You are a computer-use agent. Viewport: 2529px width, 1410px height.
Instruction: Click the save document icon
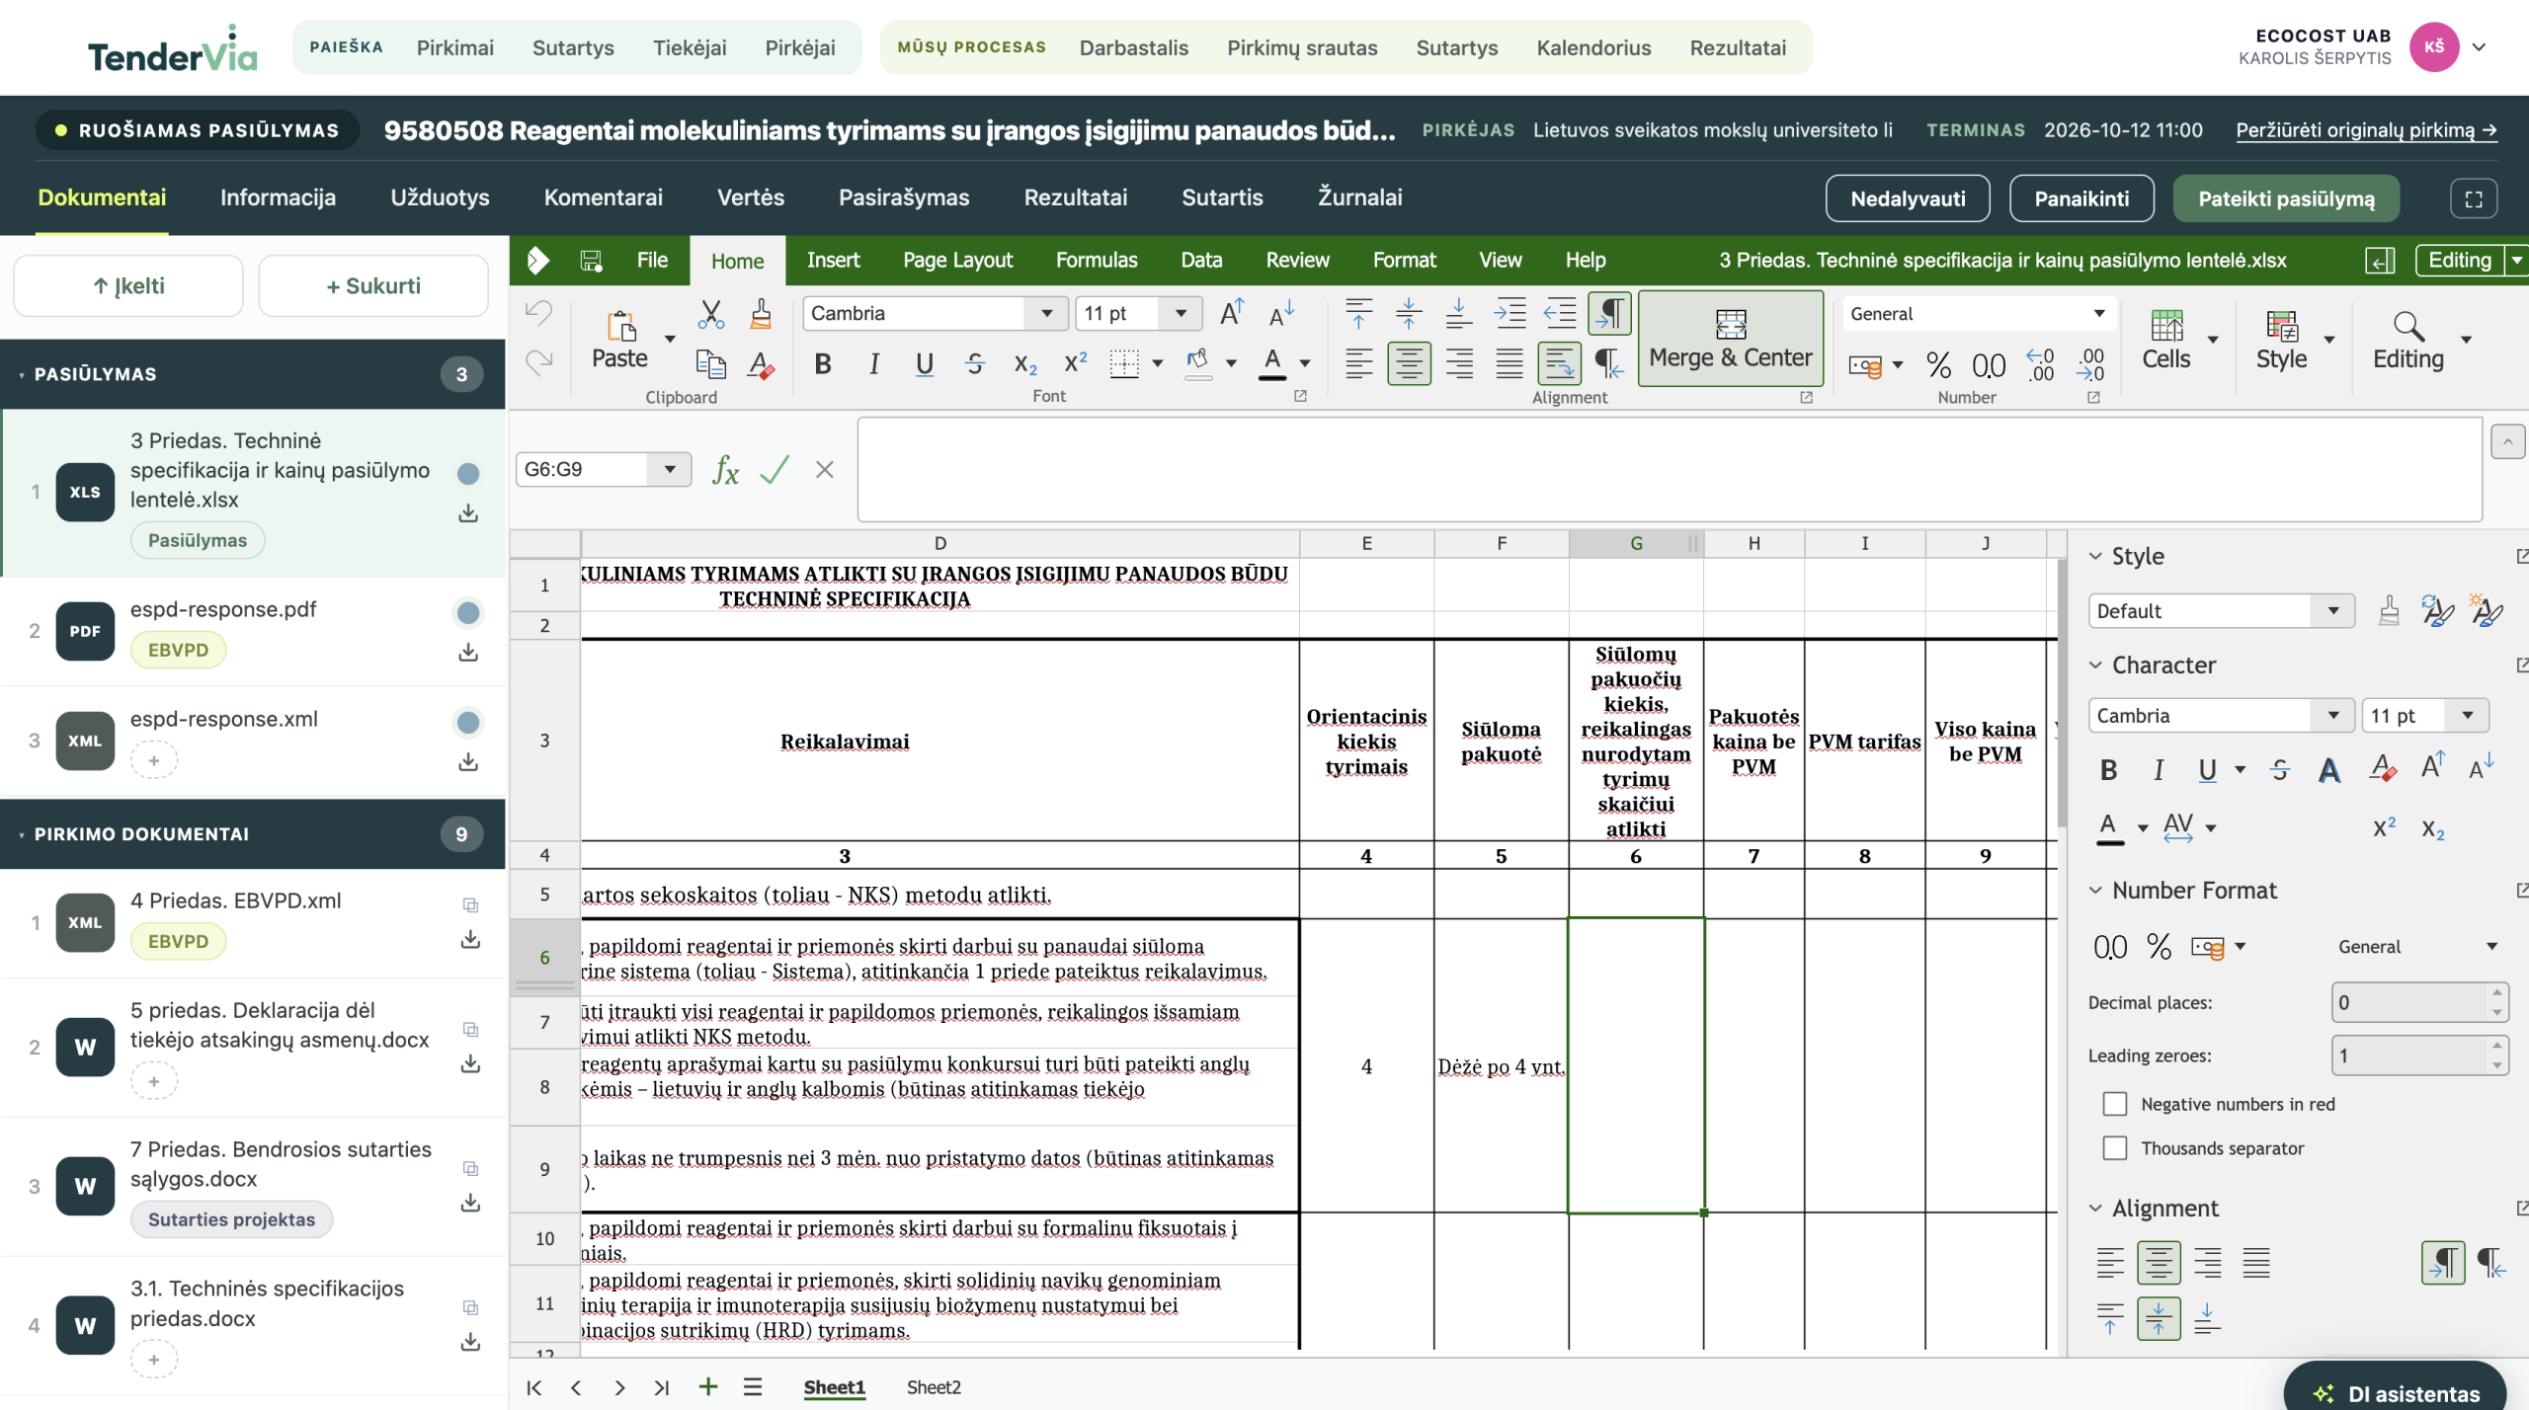[591, 261]
